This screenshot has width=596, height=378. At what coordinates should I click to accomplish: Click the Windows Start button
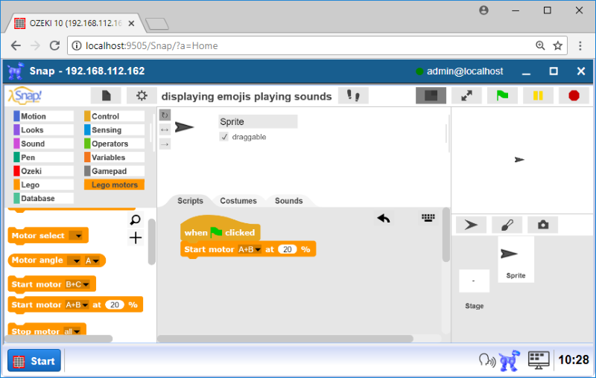click(34, 361)
